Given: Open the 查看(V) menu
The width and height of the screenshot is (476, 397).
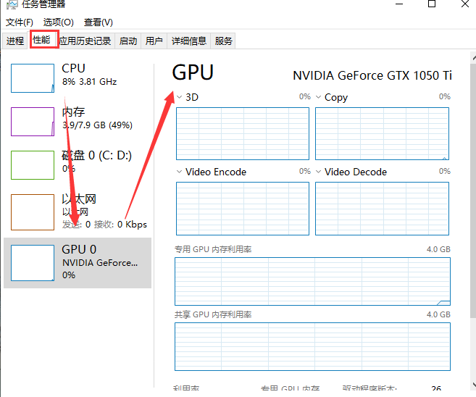Looking at the screenshot, I should (x=99, y=22).
